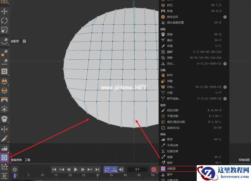
Task: Select the Rotate tool in left toolbar
Action: [4, 21]
